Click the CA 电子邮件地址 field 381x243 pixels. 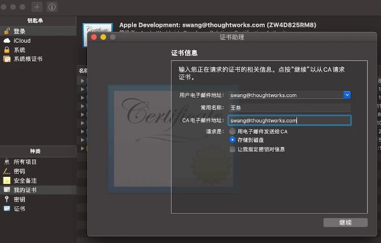point(289,120)
